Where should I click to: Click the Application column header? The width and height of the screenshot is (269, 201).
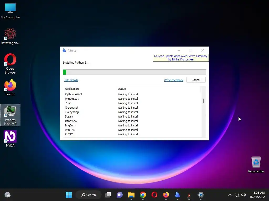pos(90,89)
